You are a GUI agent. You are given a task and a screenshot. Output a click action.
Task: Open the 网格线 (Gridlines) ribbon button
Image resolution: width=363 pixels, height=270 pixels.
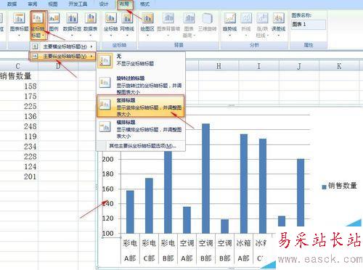pos(127,25)
